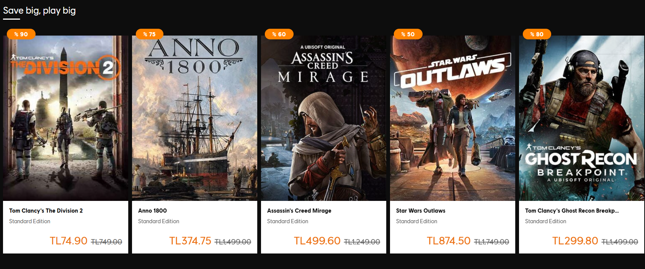The height and width of the screenshot is (269, 645).
Task: Select the Star Wars Outlaws cover image
Action: tap(452, 118)
